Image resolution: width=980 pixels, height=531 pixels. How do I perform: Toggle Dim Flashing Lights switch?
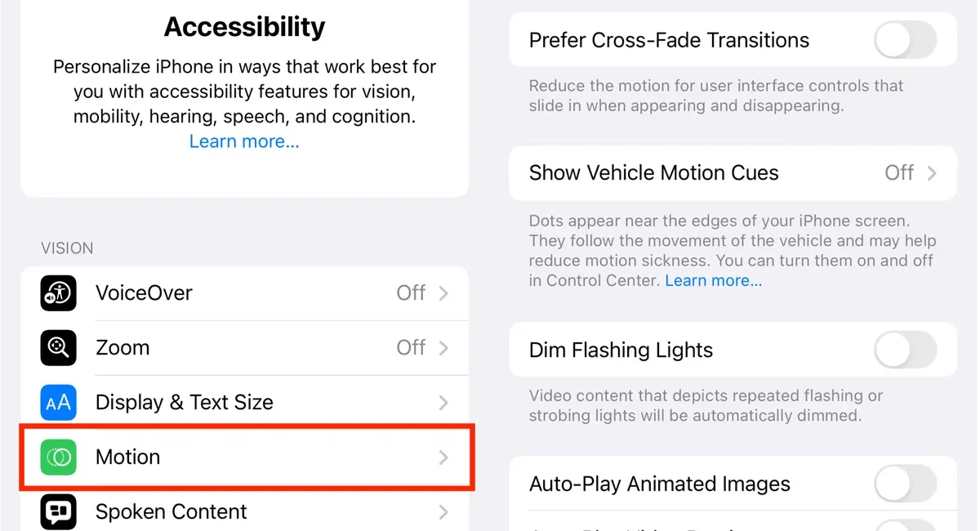click(x=905, y=350)
